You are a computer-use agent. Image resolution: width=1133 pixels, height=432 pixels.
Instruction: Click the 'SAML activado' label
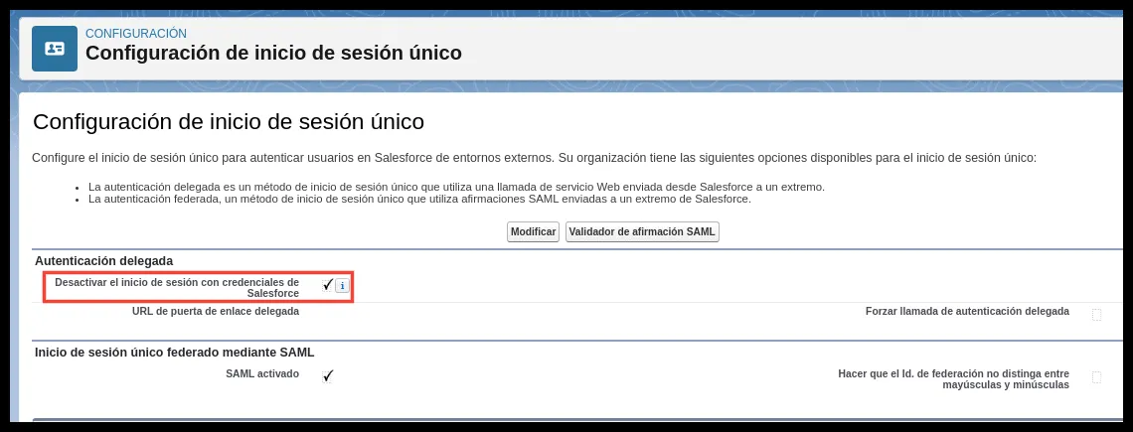click(262, 373)
